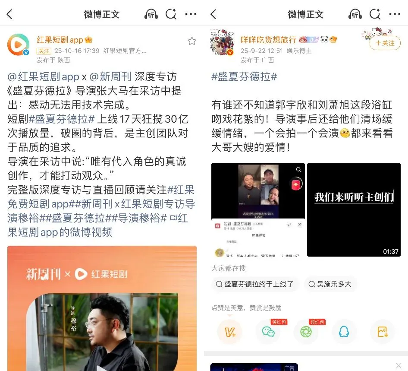Viewport: 408px width, 371px height.
Task: Tap the refresh-search icon on right post header
Action: point(375,14)
